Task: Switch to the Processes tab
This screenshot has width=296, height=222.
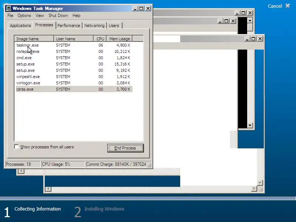Action: [x=44, y=25]
